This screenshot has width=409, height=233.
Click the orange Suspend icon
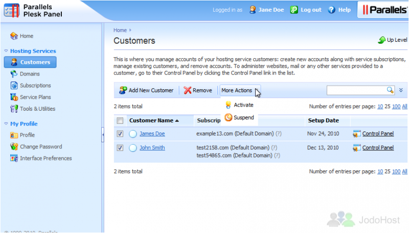click(x=228, y=118)
